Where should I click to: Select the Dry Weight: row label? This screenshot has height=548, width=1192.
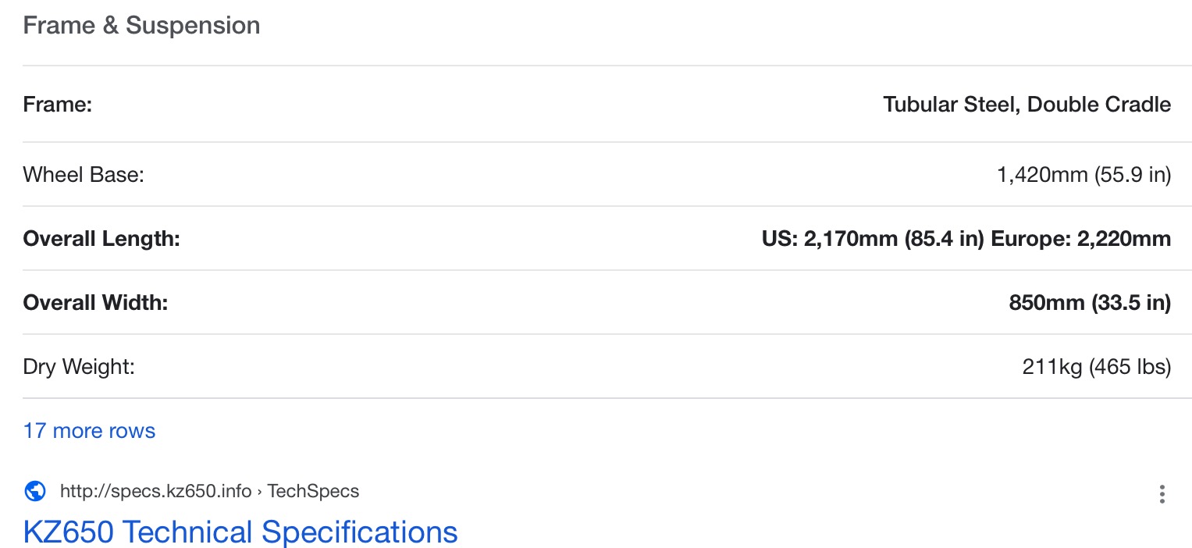click(79, 367)
